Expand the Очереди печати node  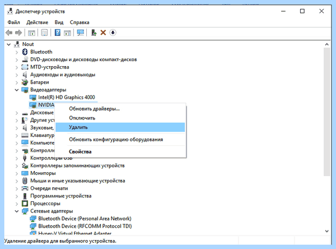point(17,188)
